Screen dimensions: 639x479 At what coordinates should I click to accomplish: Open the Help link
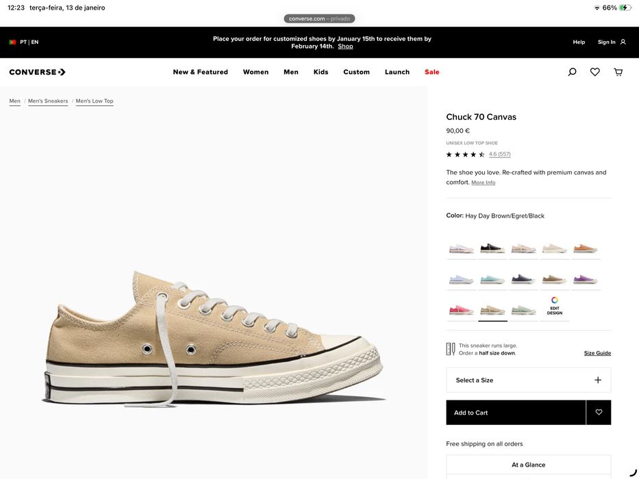[x=579, y=42]
